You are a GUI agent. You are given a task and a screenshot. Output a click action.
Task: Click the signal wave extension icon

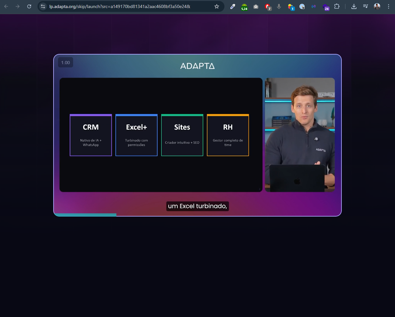point(313,6)
